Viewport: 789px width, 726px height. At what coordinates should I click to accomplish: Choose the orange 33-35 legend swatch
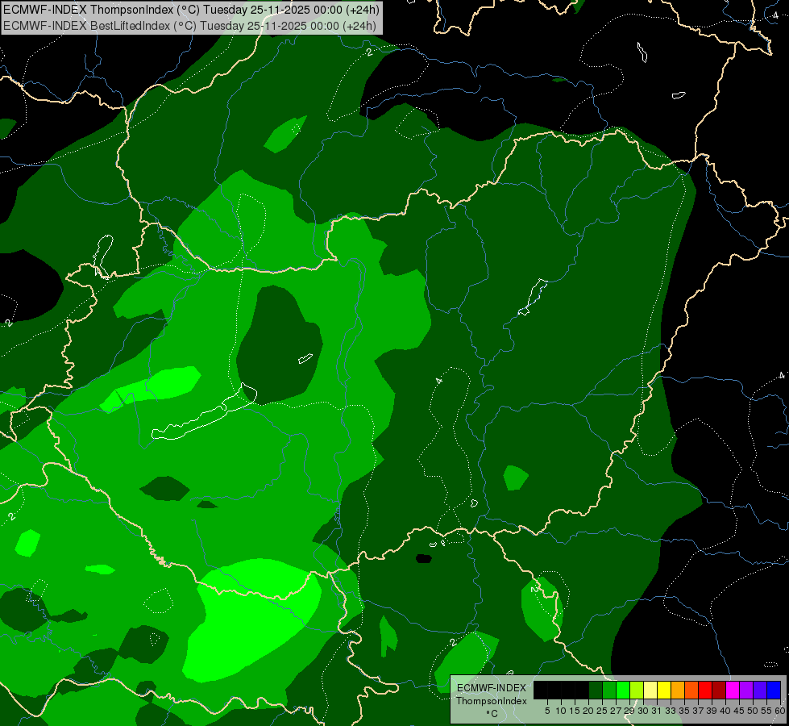pos(678,690)
